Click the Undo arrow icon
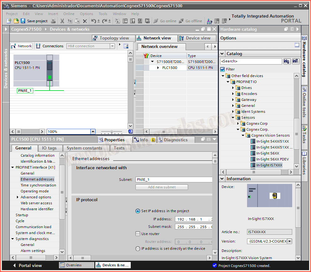The width and height of the screenshot is (311, 272). [x=93, y=21]
